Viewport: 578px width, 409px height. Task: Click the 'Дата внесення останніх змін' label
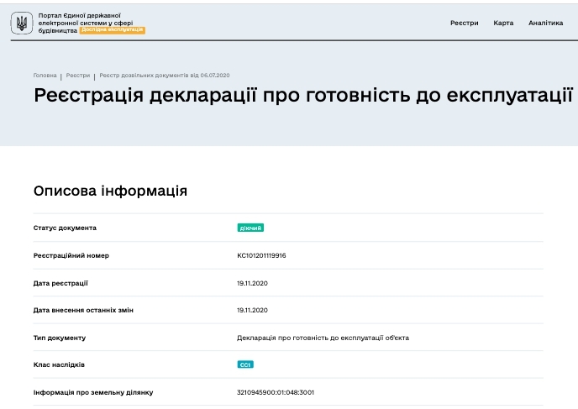[83, 310]
